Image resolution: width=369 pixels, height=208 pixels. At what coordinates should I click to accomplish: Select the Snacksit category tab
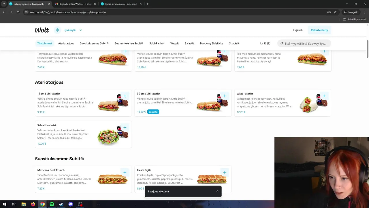point(234,43)
